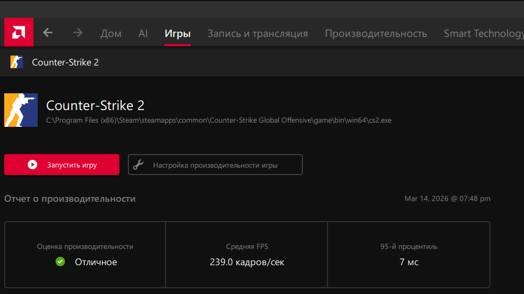Viewport: 524px width, 294px height.
Task: Click the cs2.exe file path text
Action: click(219, 121)
